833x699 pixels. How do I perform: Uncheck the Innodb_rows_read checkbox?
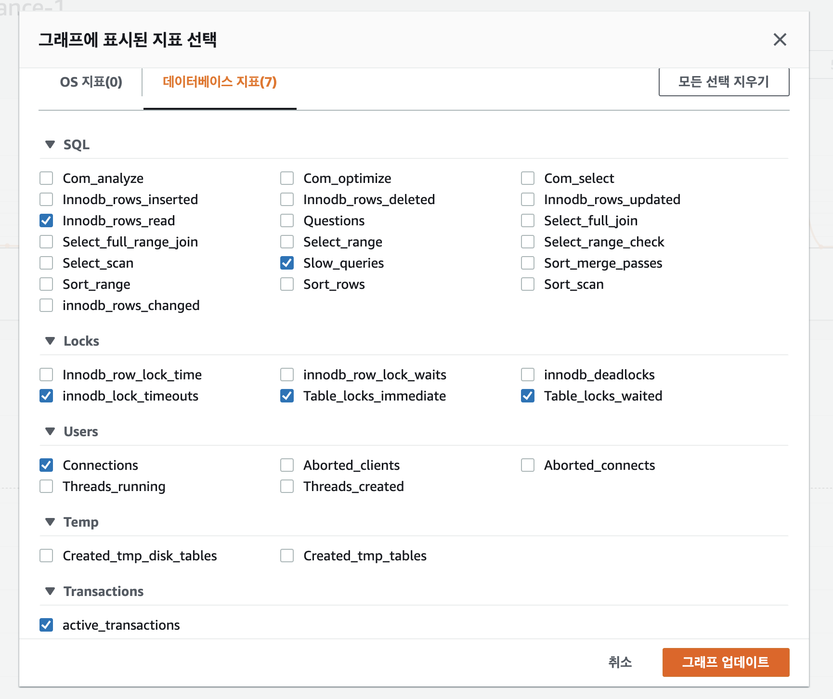coord(46,220)
